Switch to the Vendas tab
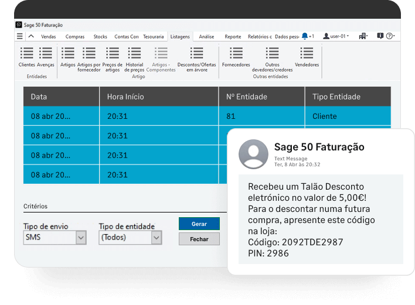Viewport: 415px width, 305px height. pyautogui.click(x=49, y=36)
